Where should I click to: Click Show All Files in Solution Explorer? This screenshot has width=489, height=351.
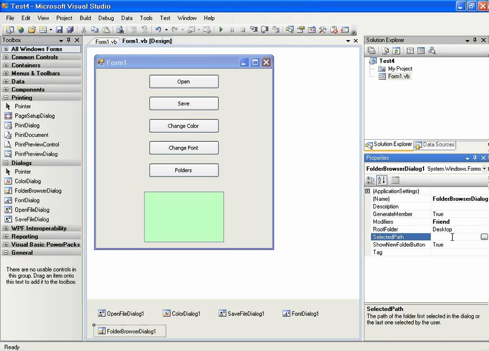386,50
